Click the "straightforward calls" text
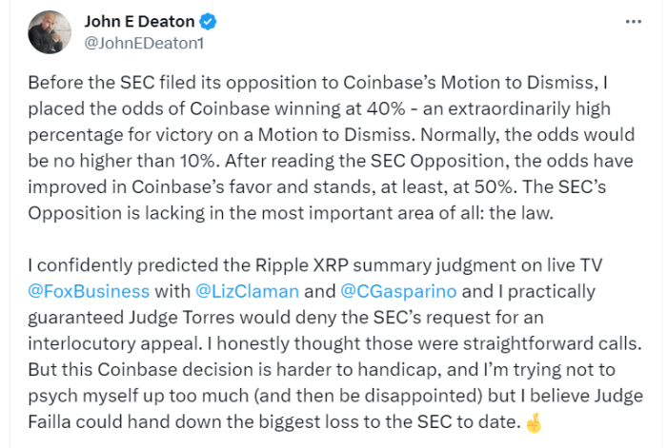The image size is (667, 448). (x=552, y=343)
